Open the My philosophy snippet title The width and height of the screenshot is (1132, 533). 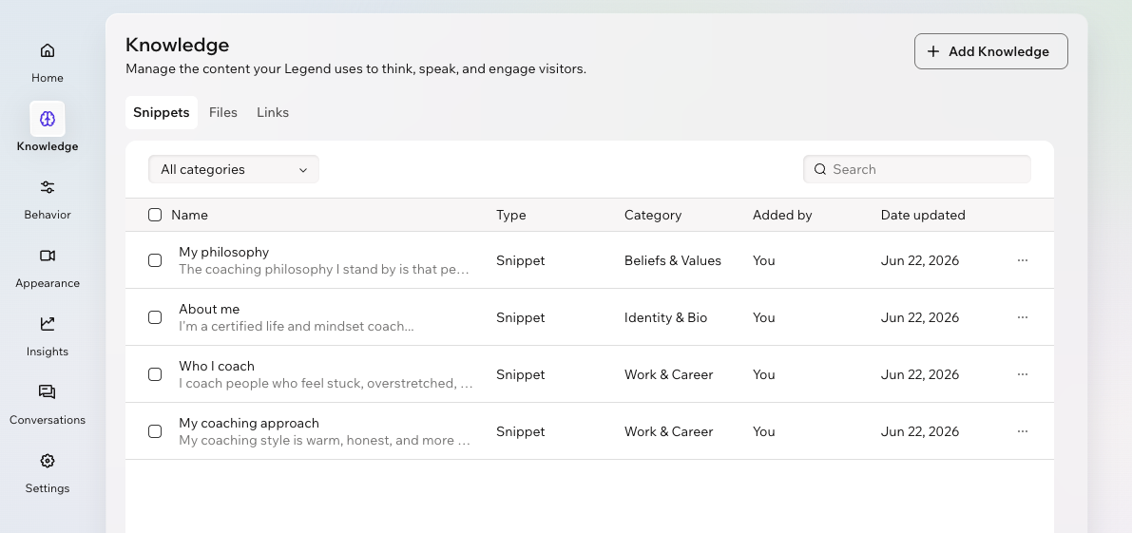[x=223, y=252]
